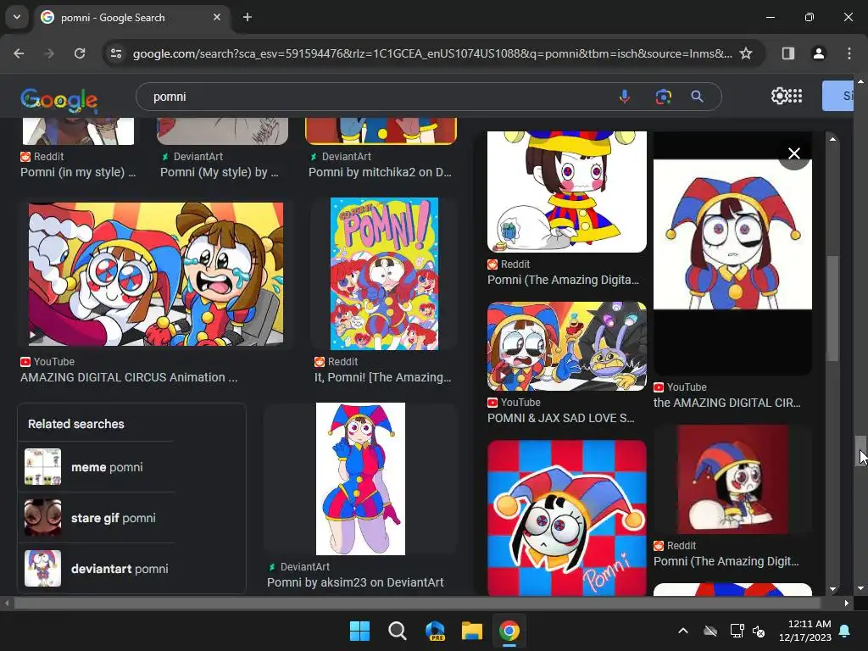
Task: Open chibi Pomni with sack thumbnail
Action: (567, 192)
